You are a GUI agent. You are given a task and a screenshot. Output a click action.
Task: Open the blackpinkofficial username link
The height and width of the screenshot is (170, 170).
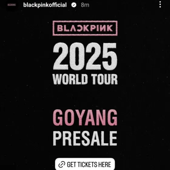45,5
